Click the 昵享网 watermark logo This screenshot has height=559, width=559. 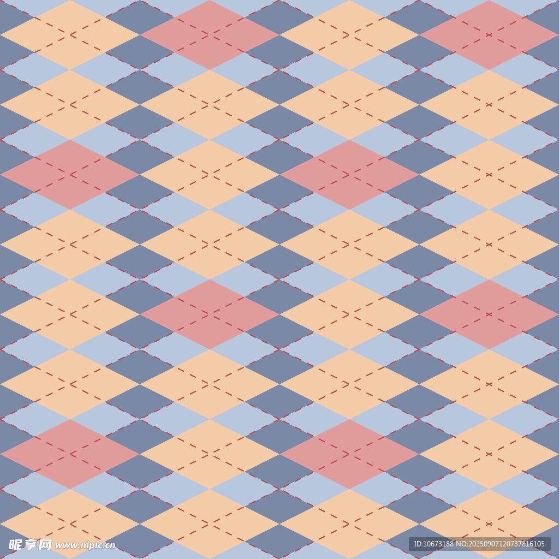pos(30,544)
